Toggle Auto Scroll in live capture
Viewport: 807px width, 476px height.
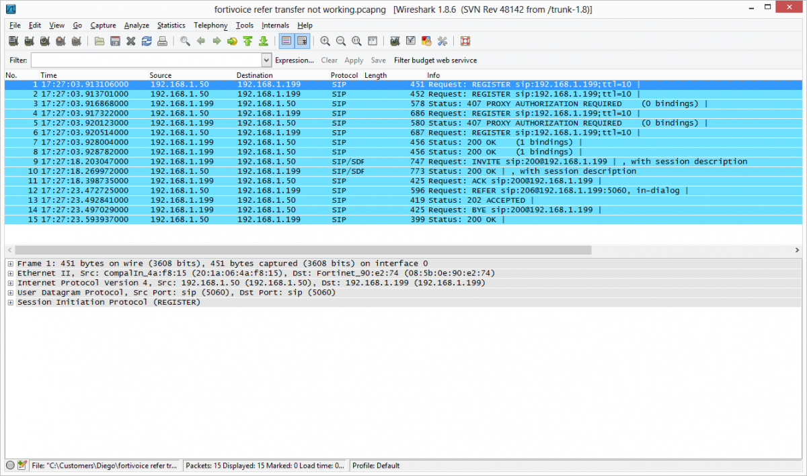[x=302, y=42]
